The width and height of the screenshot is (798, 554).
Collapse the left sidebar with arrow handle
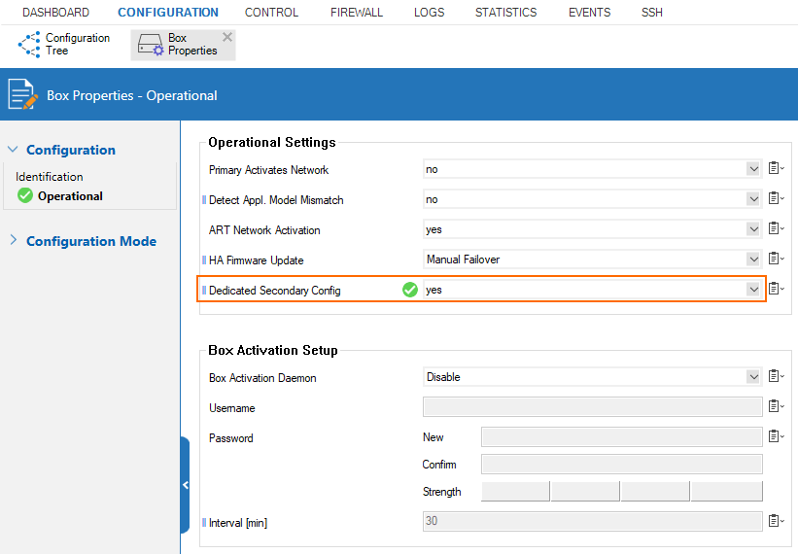click(186, 485)
